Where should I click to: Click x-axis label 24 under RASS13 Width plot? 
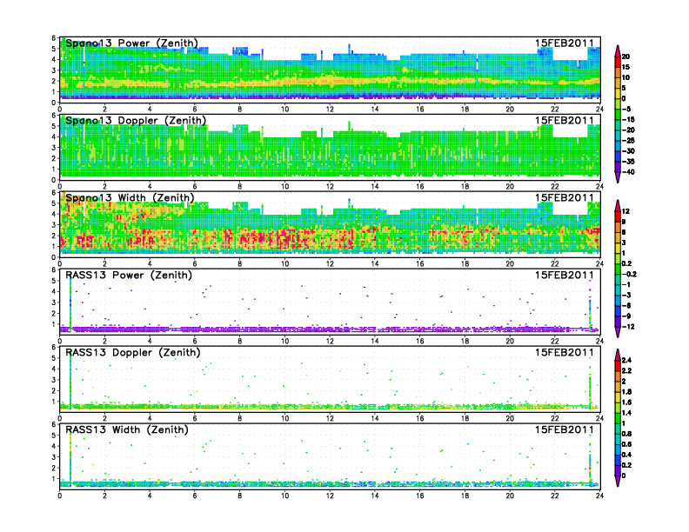599,495
